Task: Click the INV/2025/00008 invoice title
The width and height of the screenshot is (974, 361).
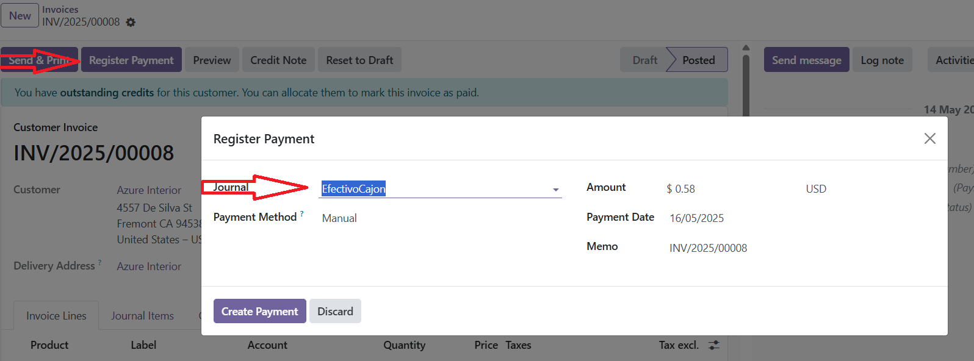Action: pyautogui.click(x=93, y=152)
